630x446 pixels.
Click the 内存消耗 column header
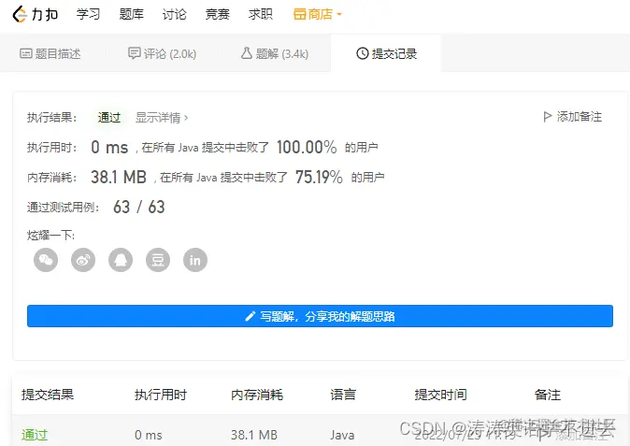[x=257, y=395]
